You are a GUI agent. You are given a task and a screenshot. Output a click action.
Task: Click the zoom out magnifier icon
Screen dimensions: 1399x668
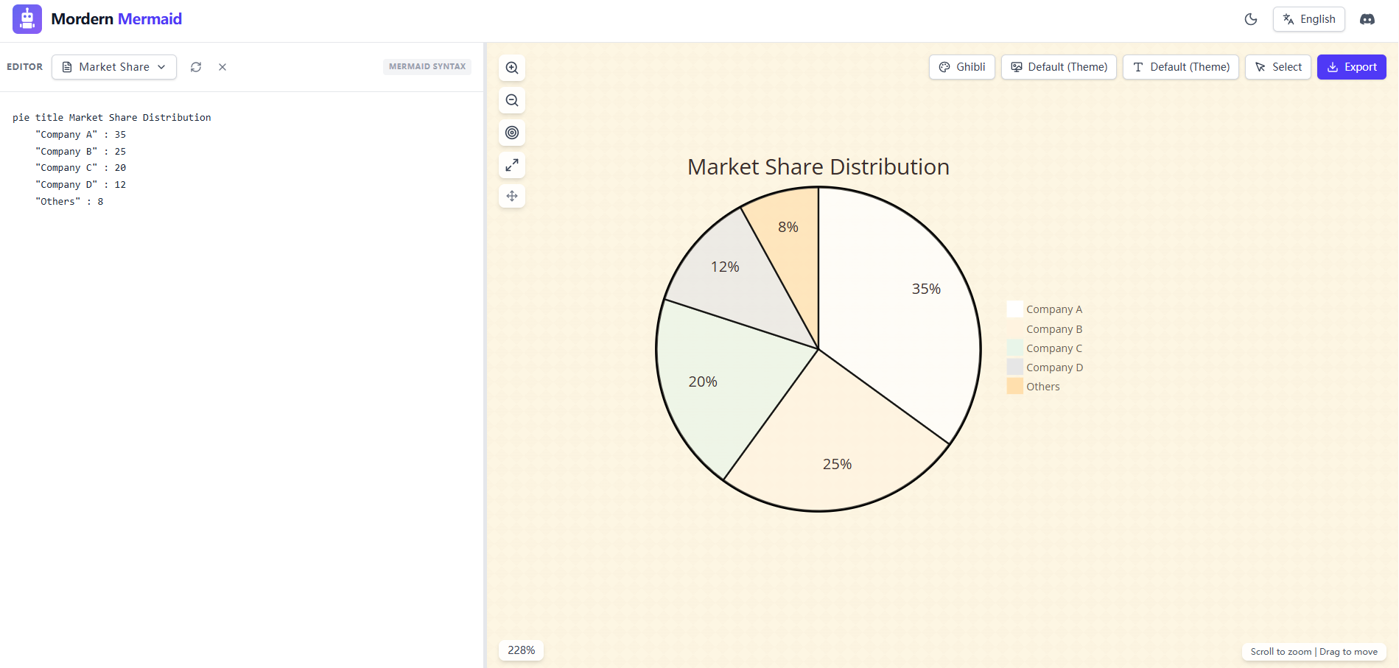[x=512, y=100]
